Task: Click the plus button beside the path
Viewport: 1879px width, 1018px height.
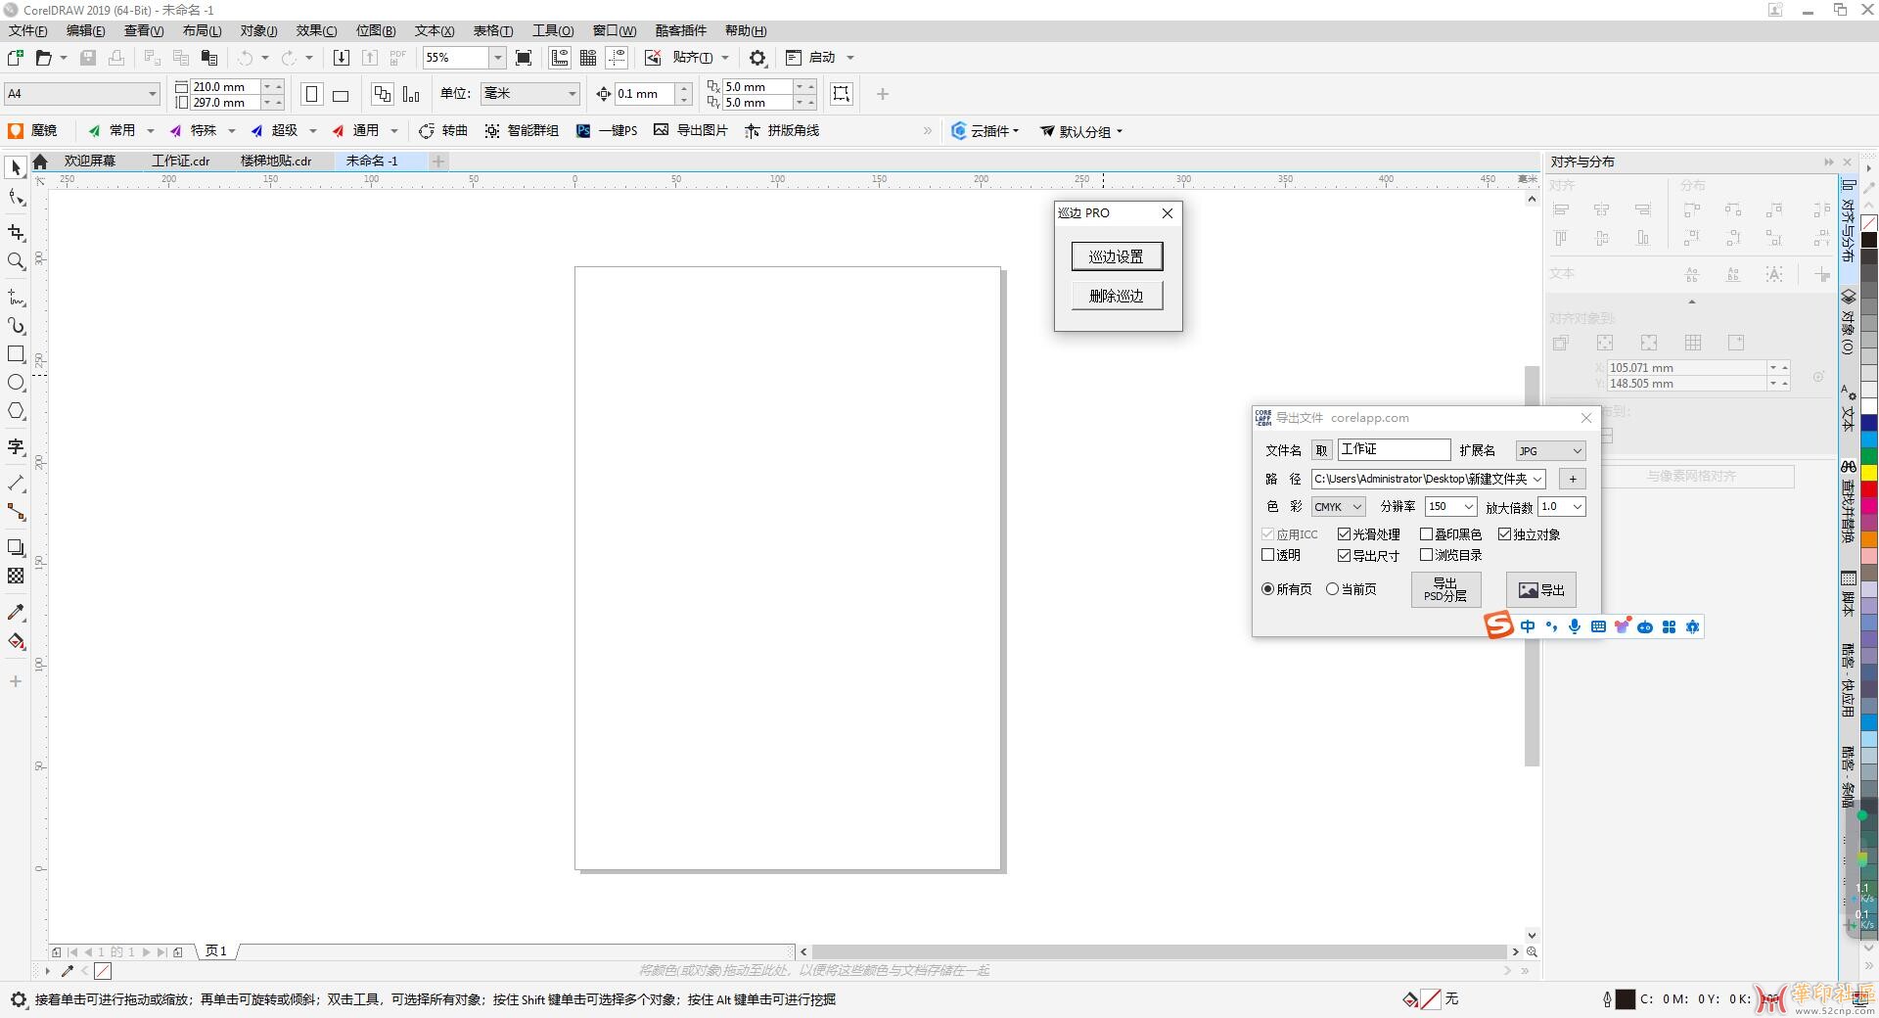Action: tap(1573, 479)
